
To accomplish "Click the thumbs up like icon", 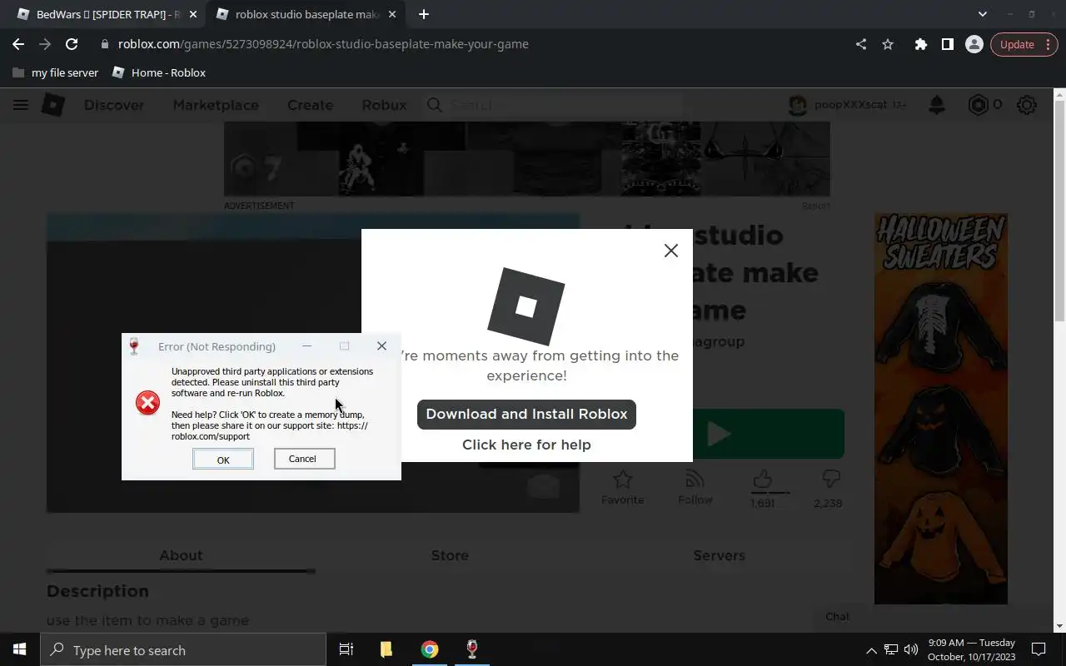I will tap(762, 480).
